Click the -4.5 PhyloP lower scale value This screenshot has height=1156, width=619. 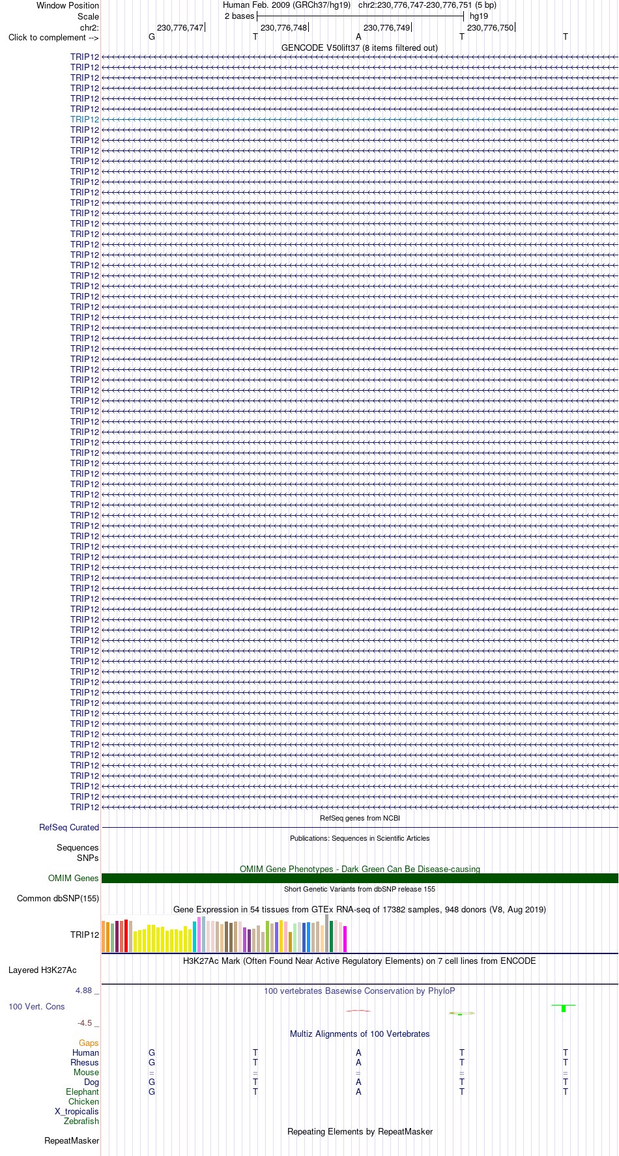click(x=85, y=1023)
